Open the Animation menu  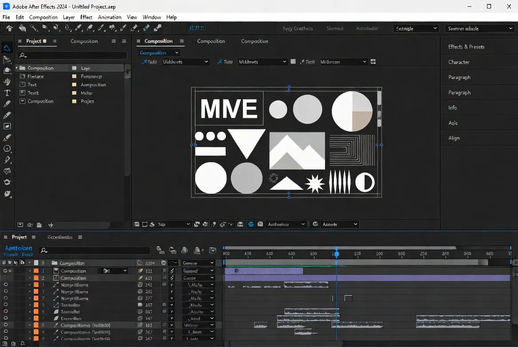110,17
